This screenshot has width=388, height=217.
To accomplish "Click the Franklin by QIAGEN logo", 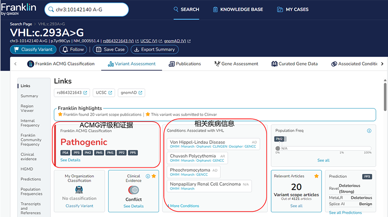I will [x=19, y=9].
